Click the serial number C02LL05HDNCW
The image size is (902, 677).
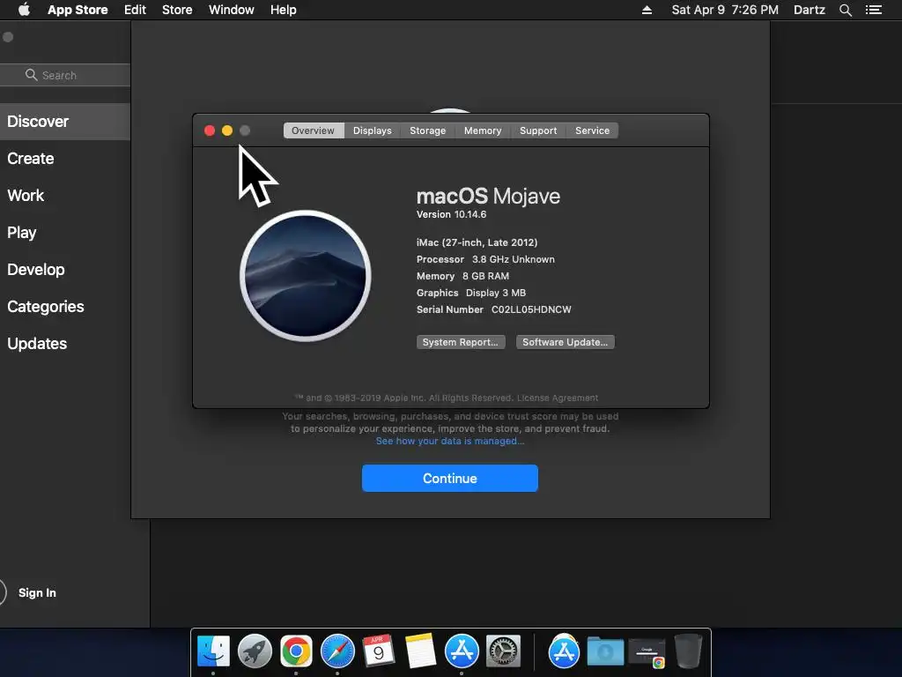(x=531, y=309)
